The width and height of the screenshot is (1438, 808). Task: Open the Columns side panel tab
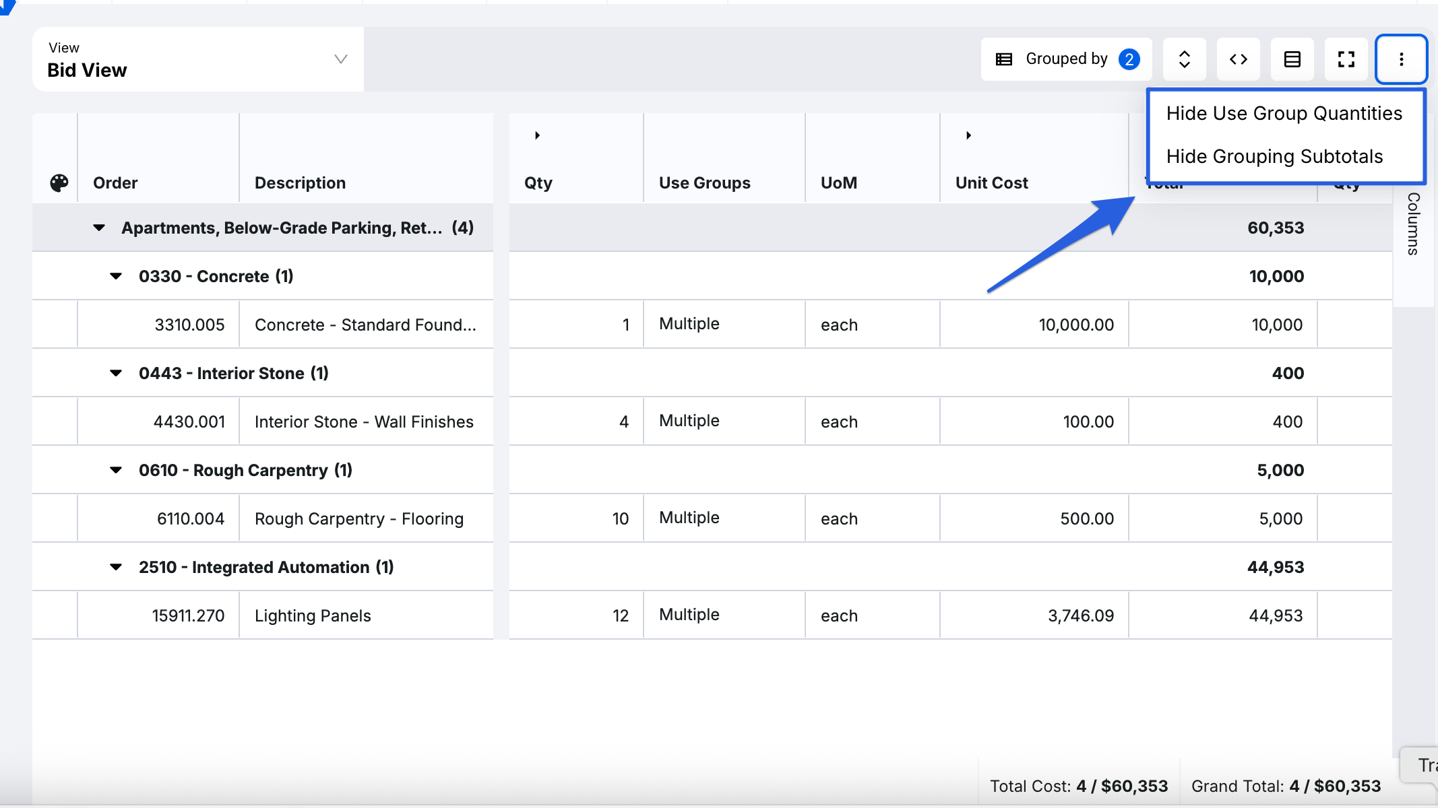click(x=1413, y=224)
